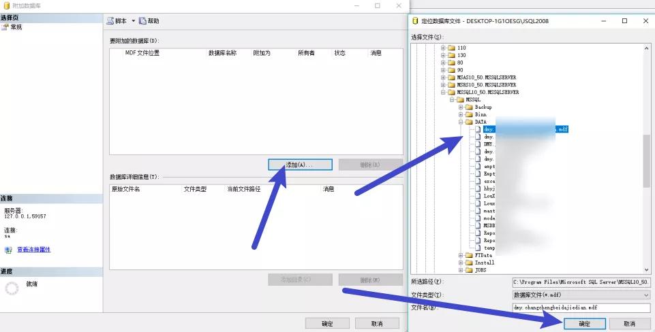Click the 文件类型 column header in details grid
The image size is (655, 332).
[195, 189]
